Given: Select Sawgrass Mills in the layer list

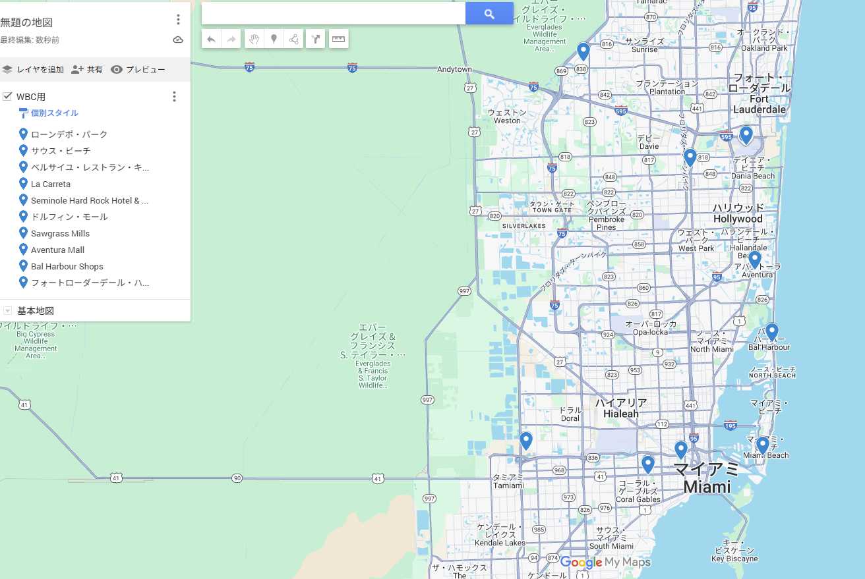Looking at the screenshot, I should [60, 234].
